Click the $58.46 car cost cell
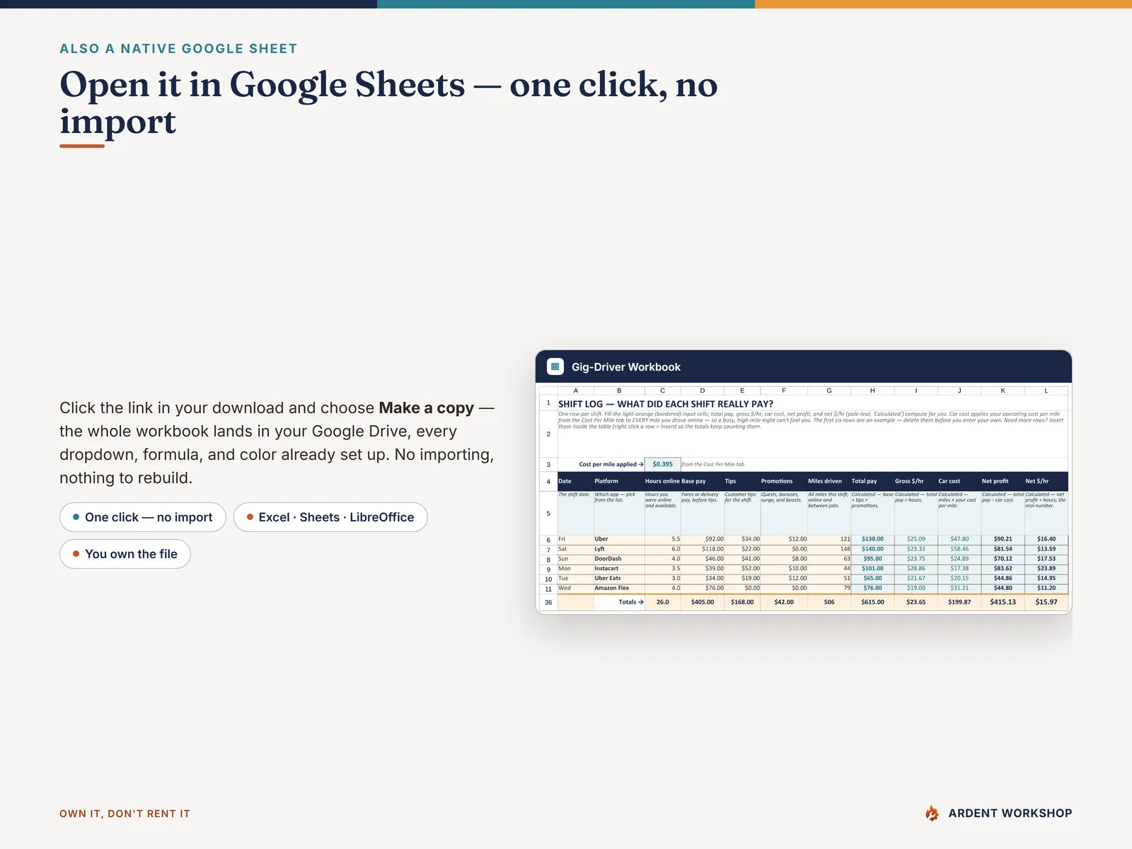1132x849 pixels. 959,549
